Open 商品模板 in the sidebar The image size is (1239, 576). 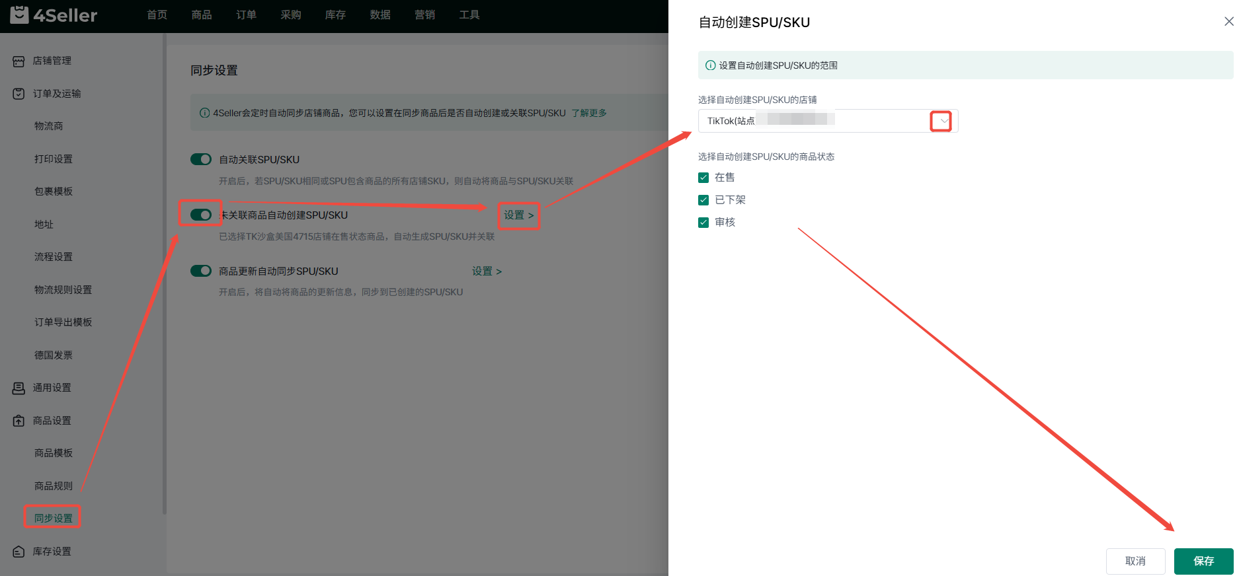tap(54, 453)
